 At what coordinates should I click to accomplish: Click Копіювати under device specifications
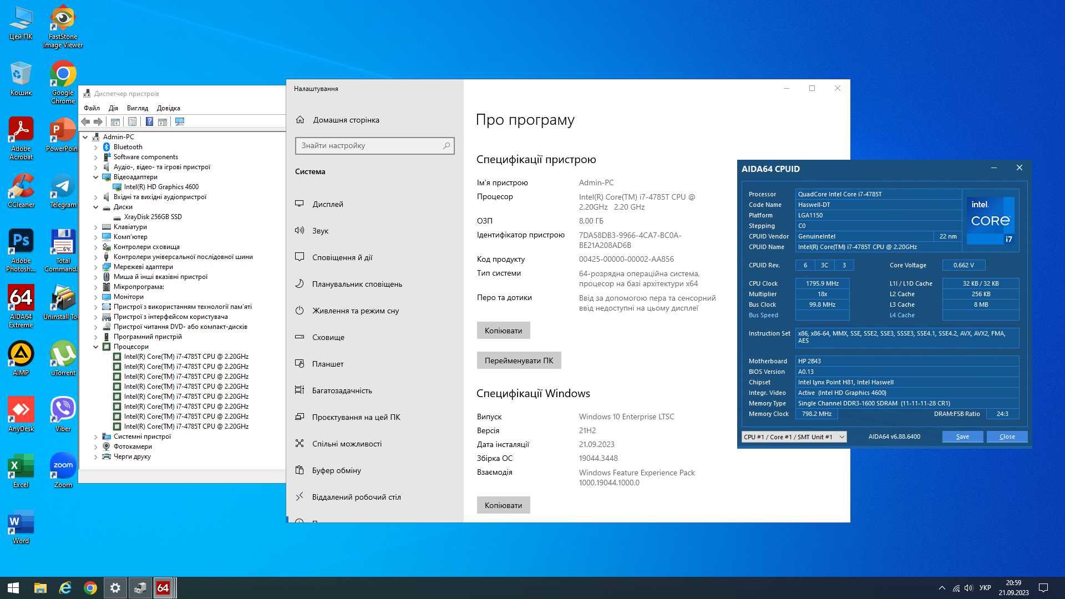(503, 331)
